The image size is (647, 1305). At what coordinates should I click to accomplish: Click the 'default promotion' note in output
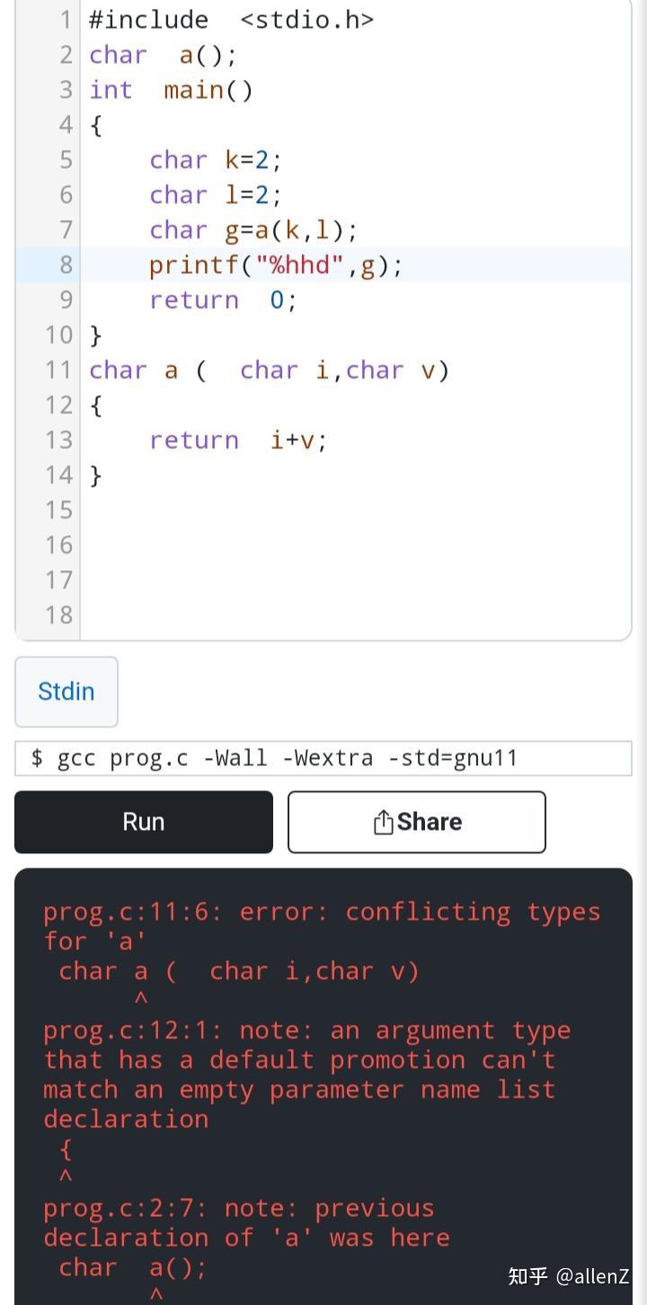point(306,1074)
